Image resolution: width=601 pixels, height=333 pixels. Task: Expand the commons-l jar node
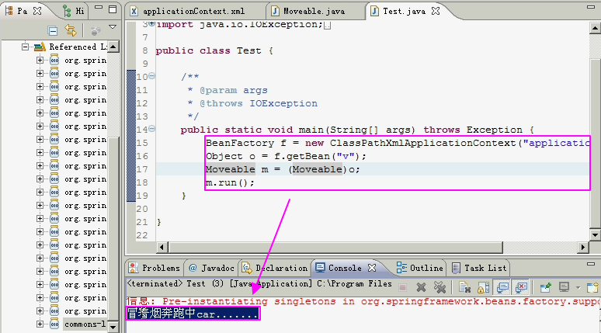(x=40, y=324)
